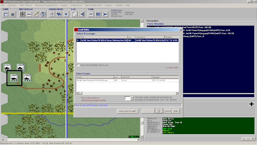Image resolution: width=257 pixels, height=145 pixels.
Task: Select the top-left tank unit counter
Action: coord(7,67)
